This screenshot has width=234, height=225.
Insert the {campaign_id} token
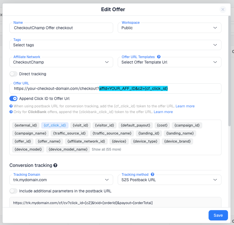tap(187, 125)
